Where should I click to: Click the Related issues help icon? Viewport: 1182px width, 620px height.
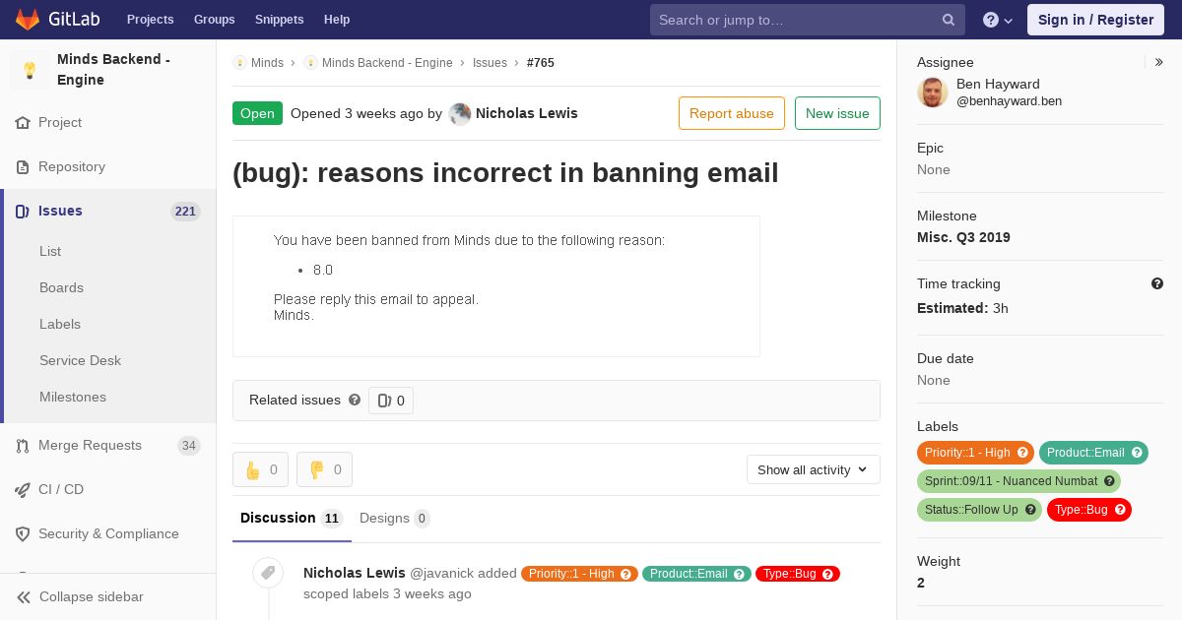point(355,400)
